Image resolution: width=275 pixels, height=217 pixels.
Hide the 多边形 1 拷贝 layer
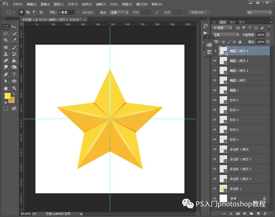click(215, 149)
